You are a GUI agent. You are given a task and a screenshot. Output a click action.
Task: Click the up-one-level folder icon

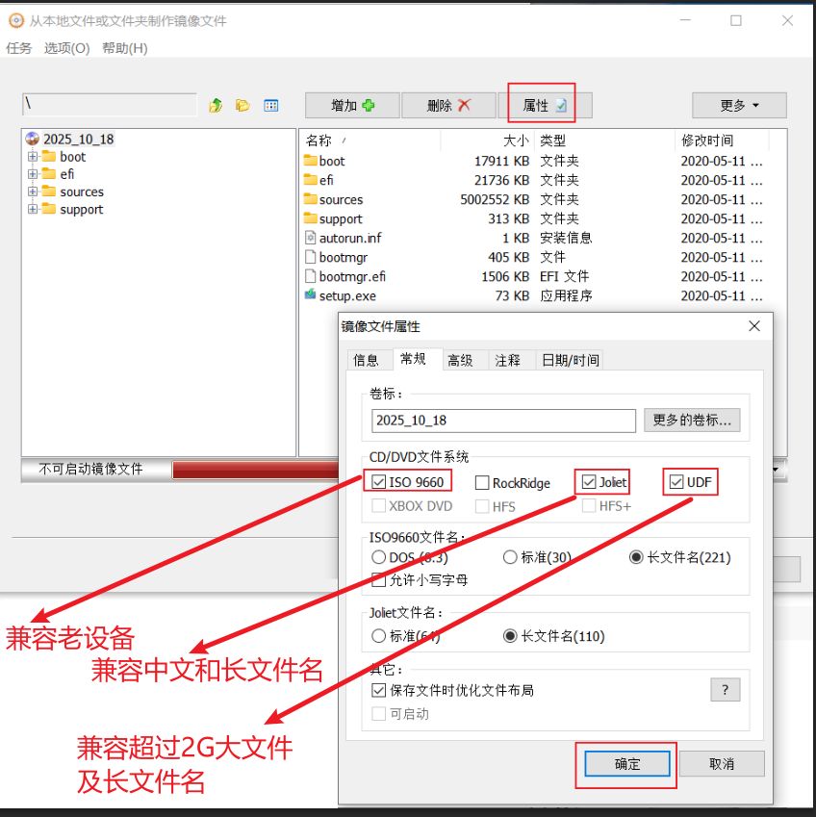coord(216,106)
